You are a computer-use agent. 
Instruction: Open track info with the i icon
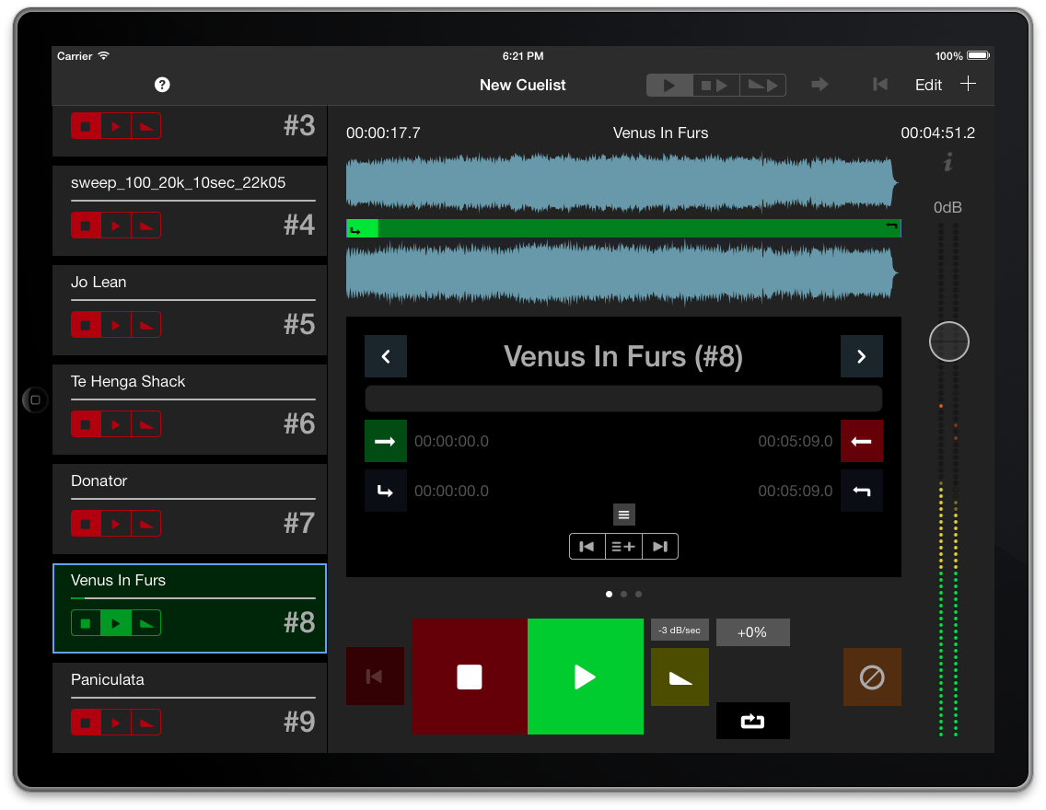pyautogui.click(x=948, y=162)
